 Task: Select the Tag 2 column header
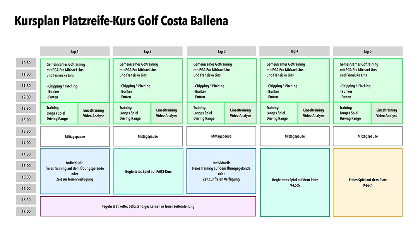[147, 51]
